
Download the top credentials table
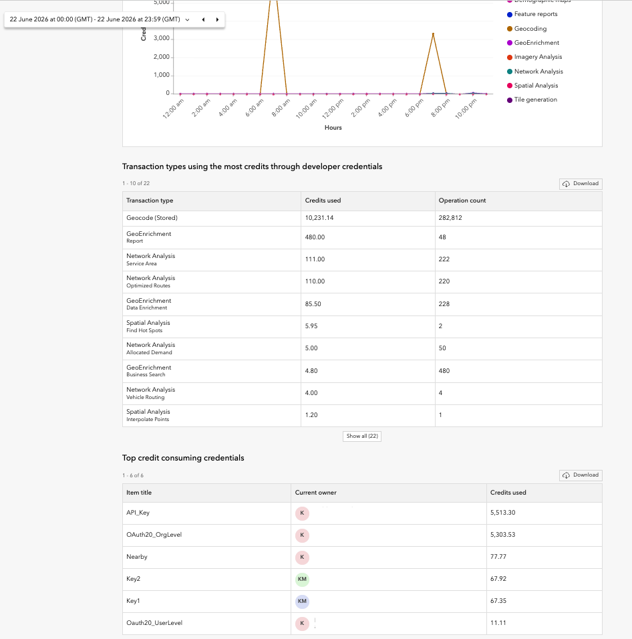581,475
